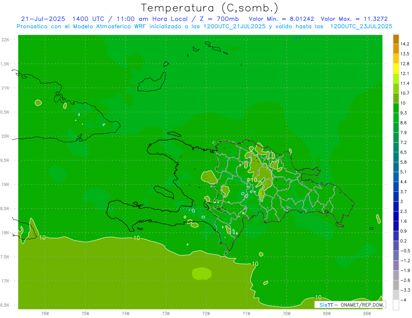
Task: Click the 11.4 value on color legend
Action: pos(405,83)
